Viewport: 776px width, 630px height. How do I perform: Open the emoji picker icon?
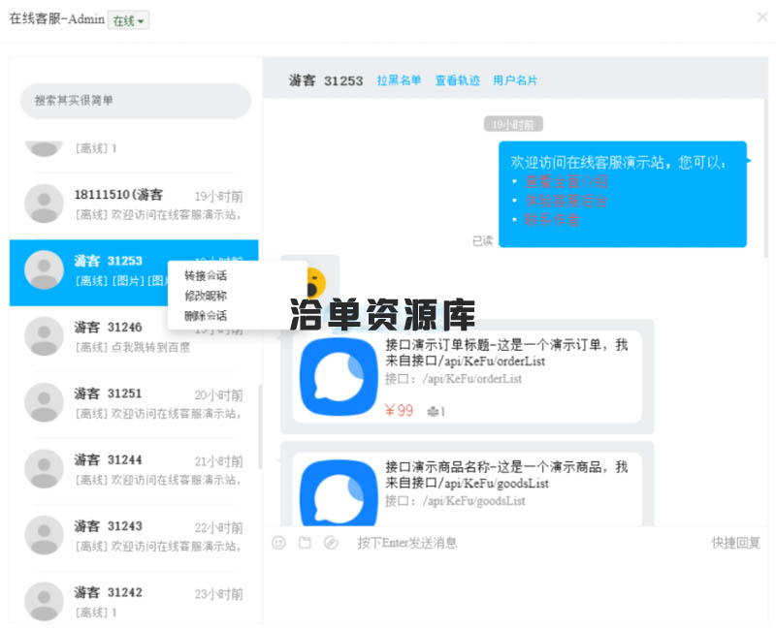pos(279,543)
